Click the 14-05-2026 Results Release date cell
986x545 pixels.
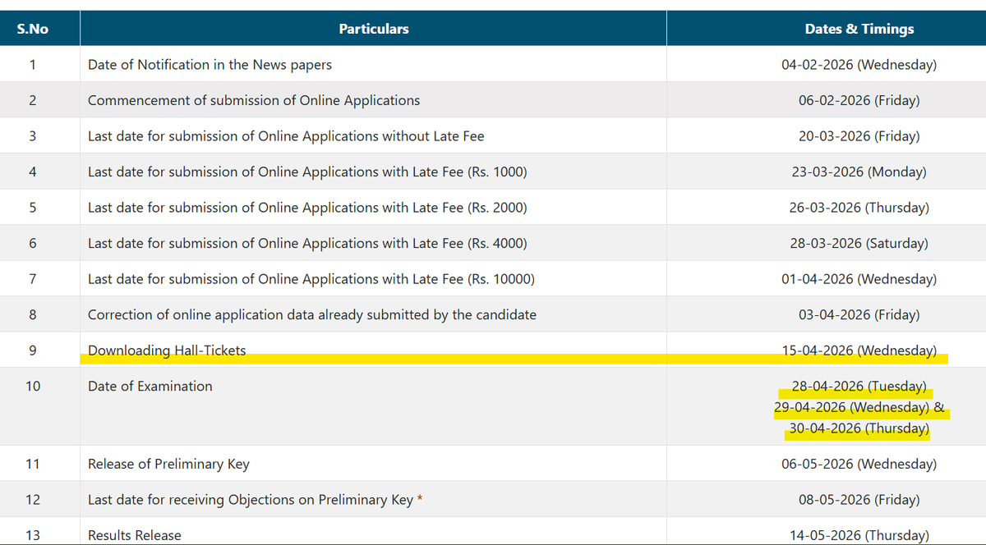click(x=859, y=534)
